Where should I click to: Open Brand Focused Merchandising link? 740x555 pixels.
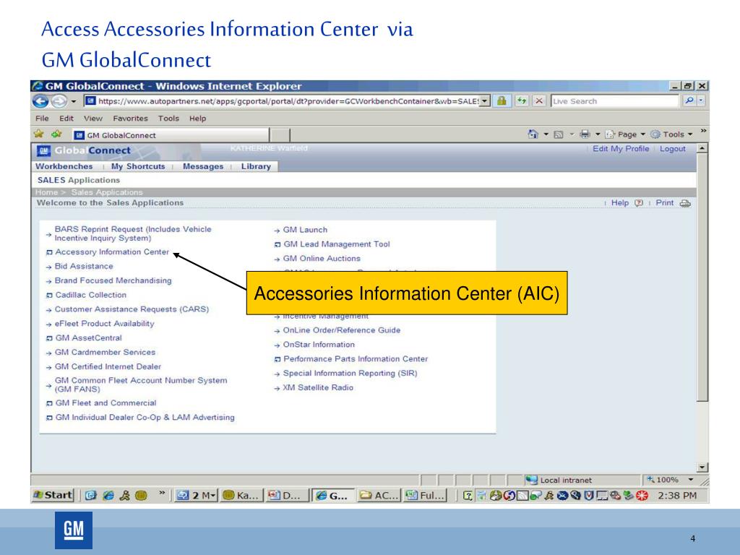(x=113, y=280)
